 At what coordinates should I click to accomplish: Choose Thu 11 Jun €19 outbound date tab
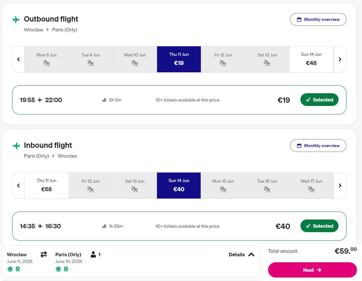[x=179, y=59]
